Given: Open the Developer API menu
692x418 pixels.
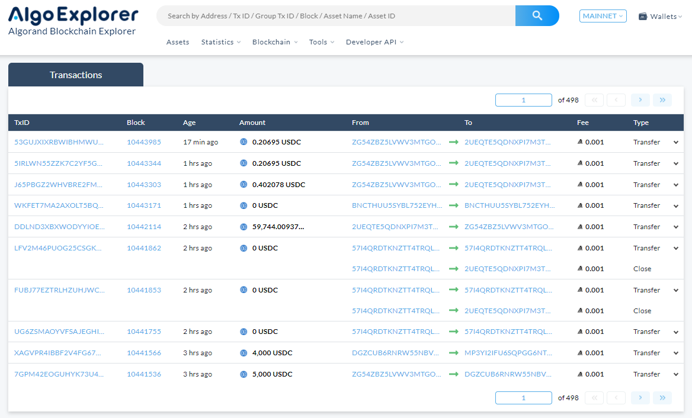Looking at the screenshot, I should pos(374,42).
